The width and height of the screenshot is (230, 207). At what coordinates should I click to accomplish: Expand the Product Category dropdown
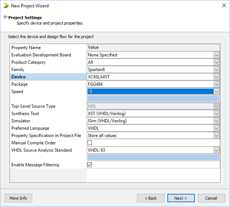(x=216, y=62)
